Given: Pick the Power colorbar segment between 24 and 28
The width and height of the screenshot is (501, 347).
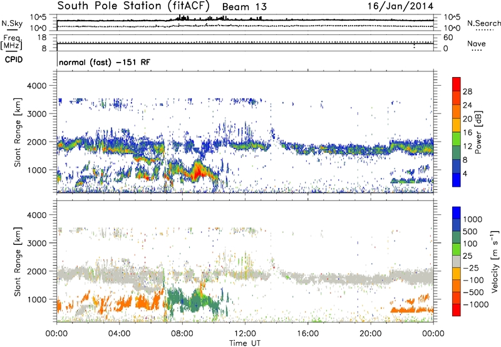Looking at the screenshot, I should [x=457, y=98].
